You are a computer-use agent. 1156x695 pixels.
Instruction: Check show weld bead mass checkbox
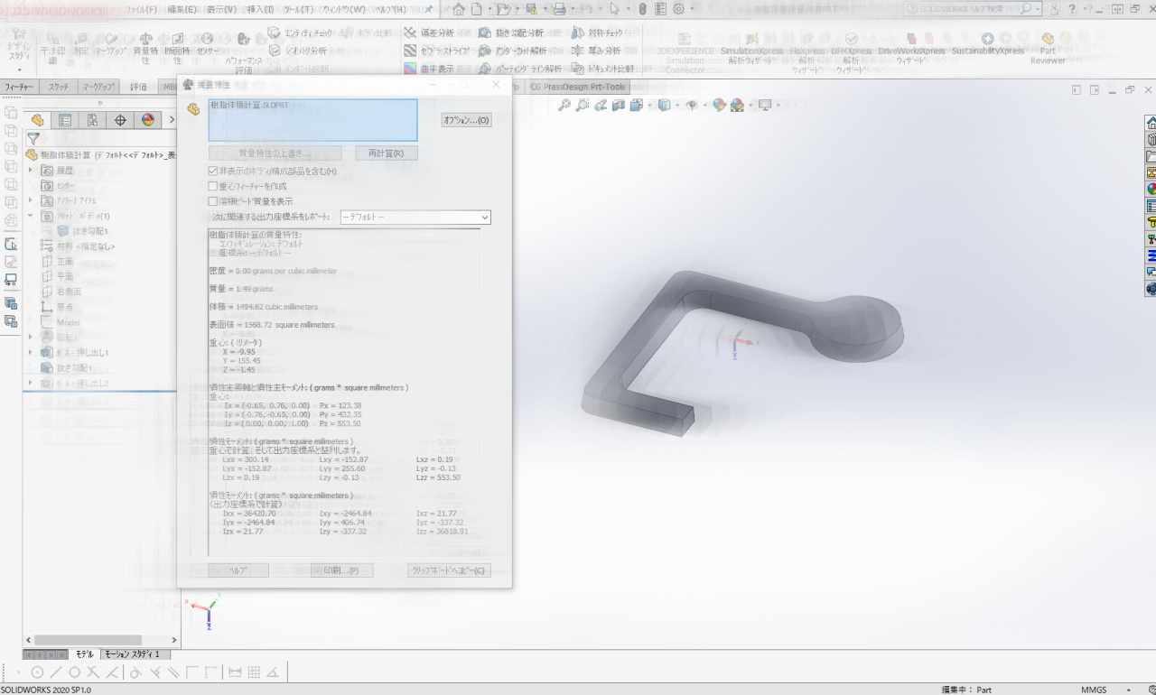click(x=213, y=201)
